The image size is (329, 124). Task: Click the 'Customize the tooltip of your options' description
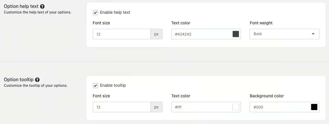point(35,86)
